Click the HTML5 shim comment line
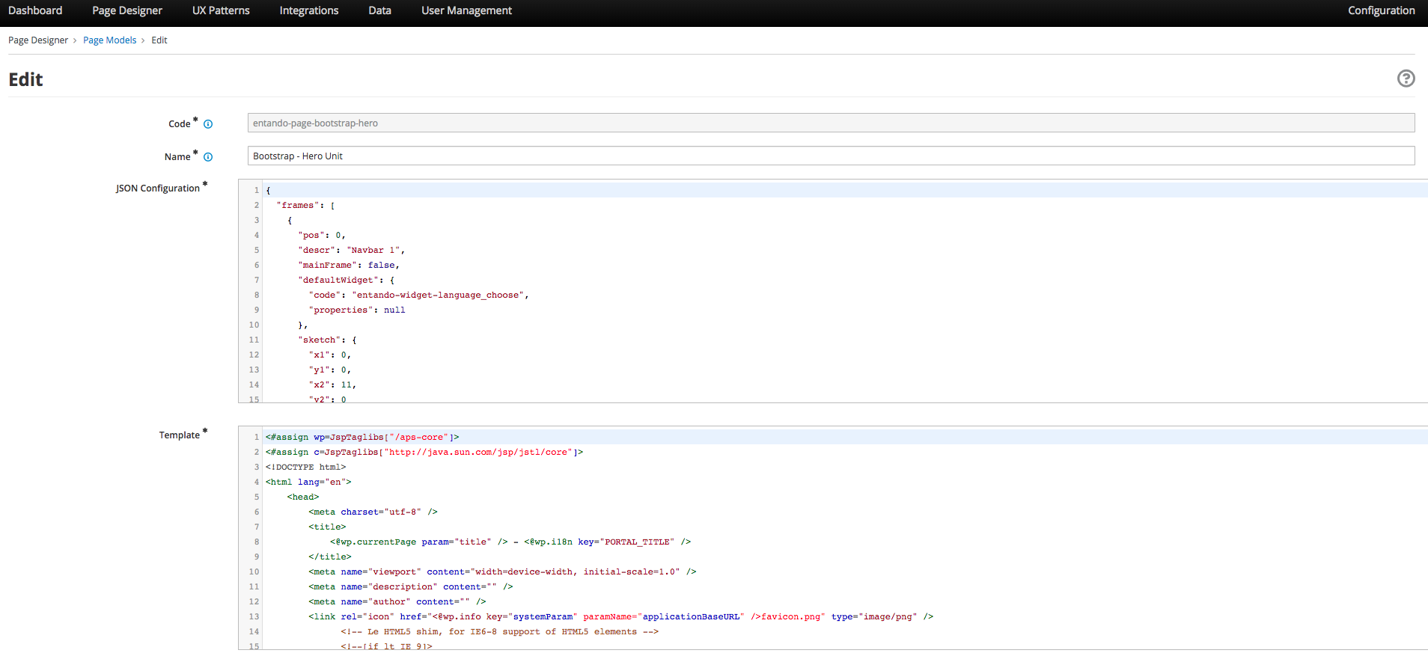1428x665 pixels. 500,631
